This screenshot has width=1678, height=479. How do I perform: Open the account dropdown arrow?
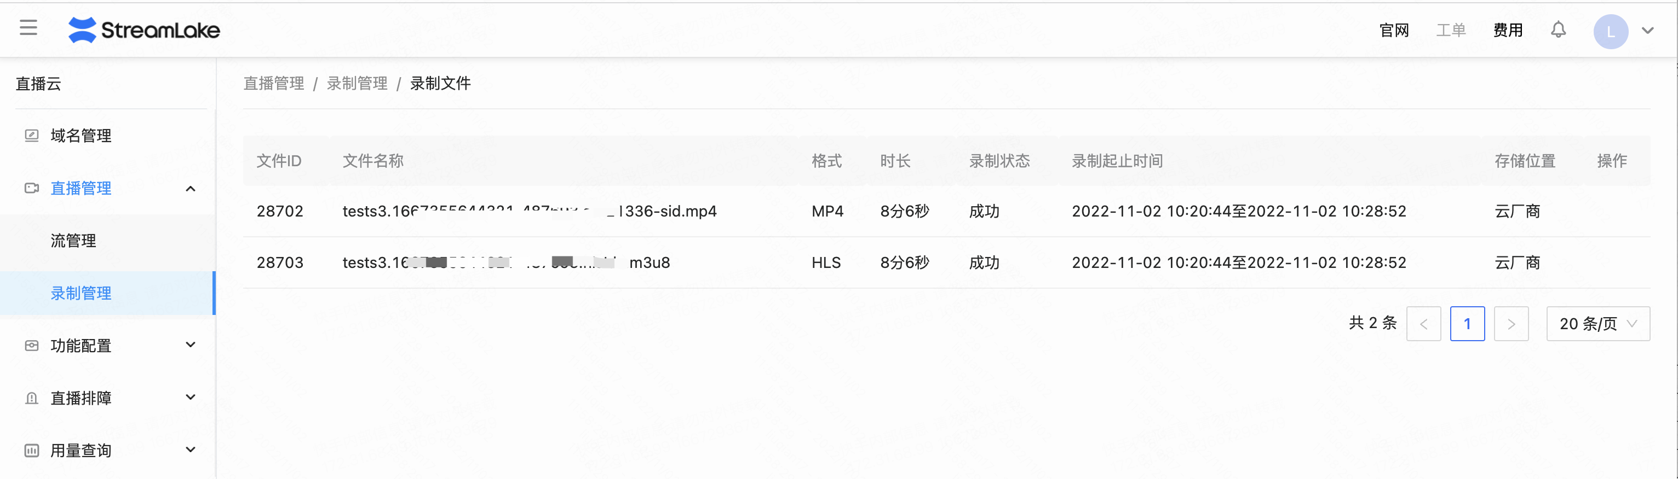(1647, 31)
